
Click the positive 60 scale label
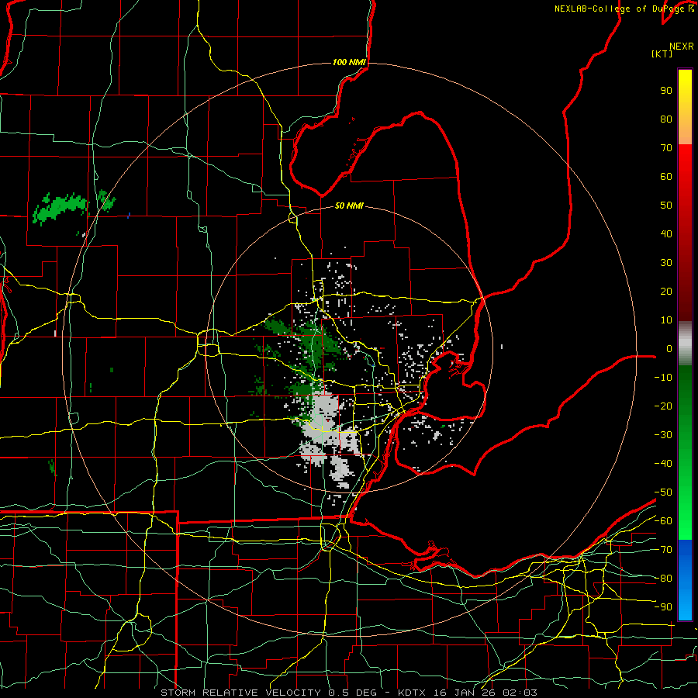666,176
